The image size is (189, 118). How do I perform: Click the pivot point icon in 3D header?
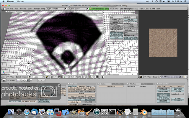click(x=52, y=77)
